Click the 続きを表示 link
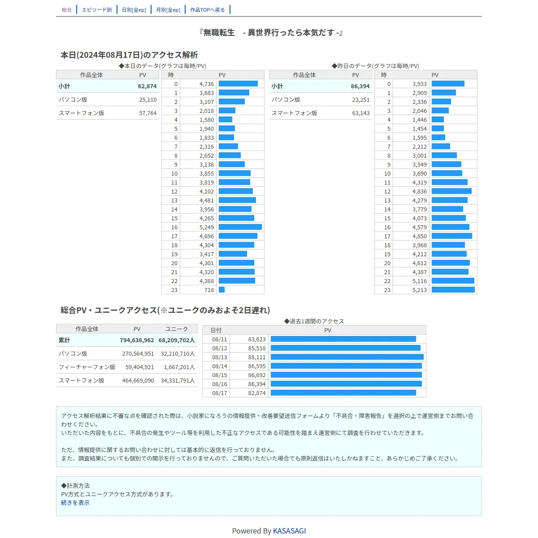The height and width of the screenshot is (538, 538). coord(75,503)
